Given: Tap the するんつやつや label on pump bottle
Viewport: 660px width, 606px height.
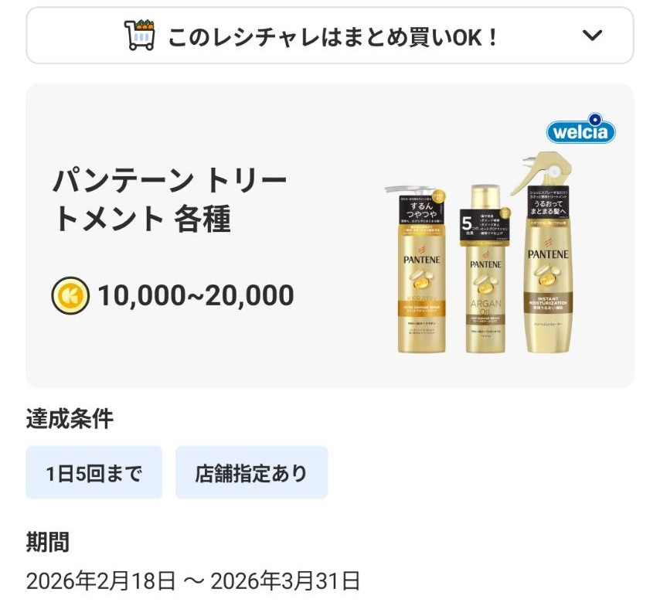Looking at the screenshot, I should coord(422,209).
